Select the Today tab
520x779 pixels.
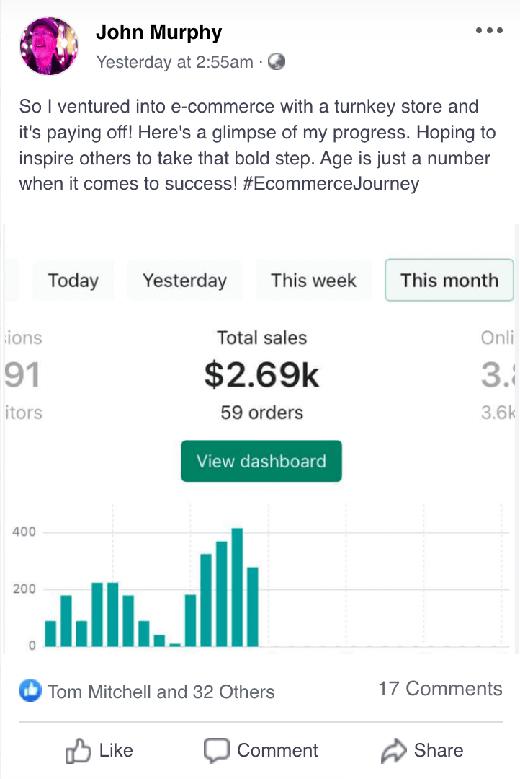[x=73, y=281]
